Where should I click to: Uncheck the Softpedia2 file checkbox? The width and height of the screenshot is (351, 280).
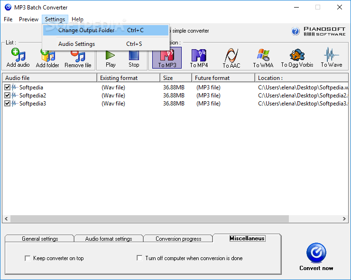point(8,96)
